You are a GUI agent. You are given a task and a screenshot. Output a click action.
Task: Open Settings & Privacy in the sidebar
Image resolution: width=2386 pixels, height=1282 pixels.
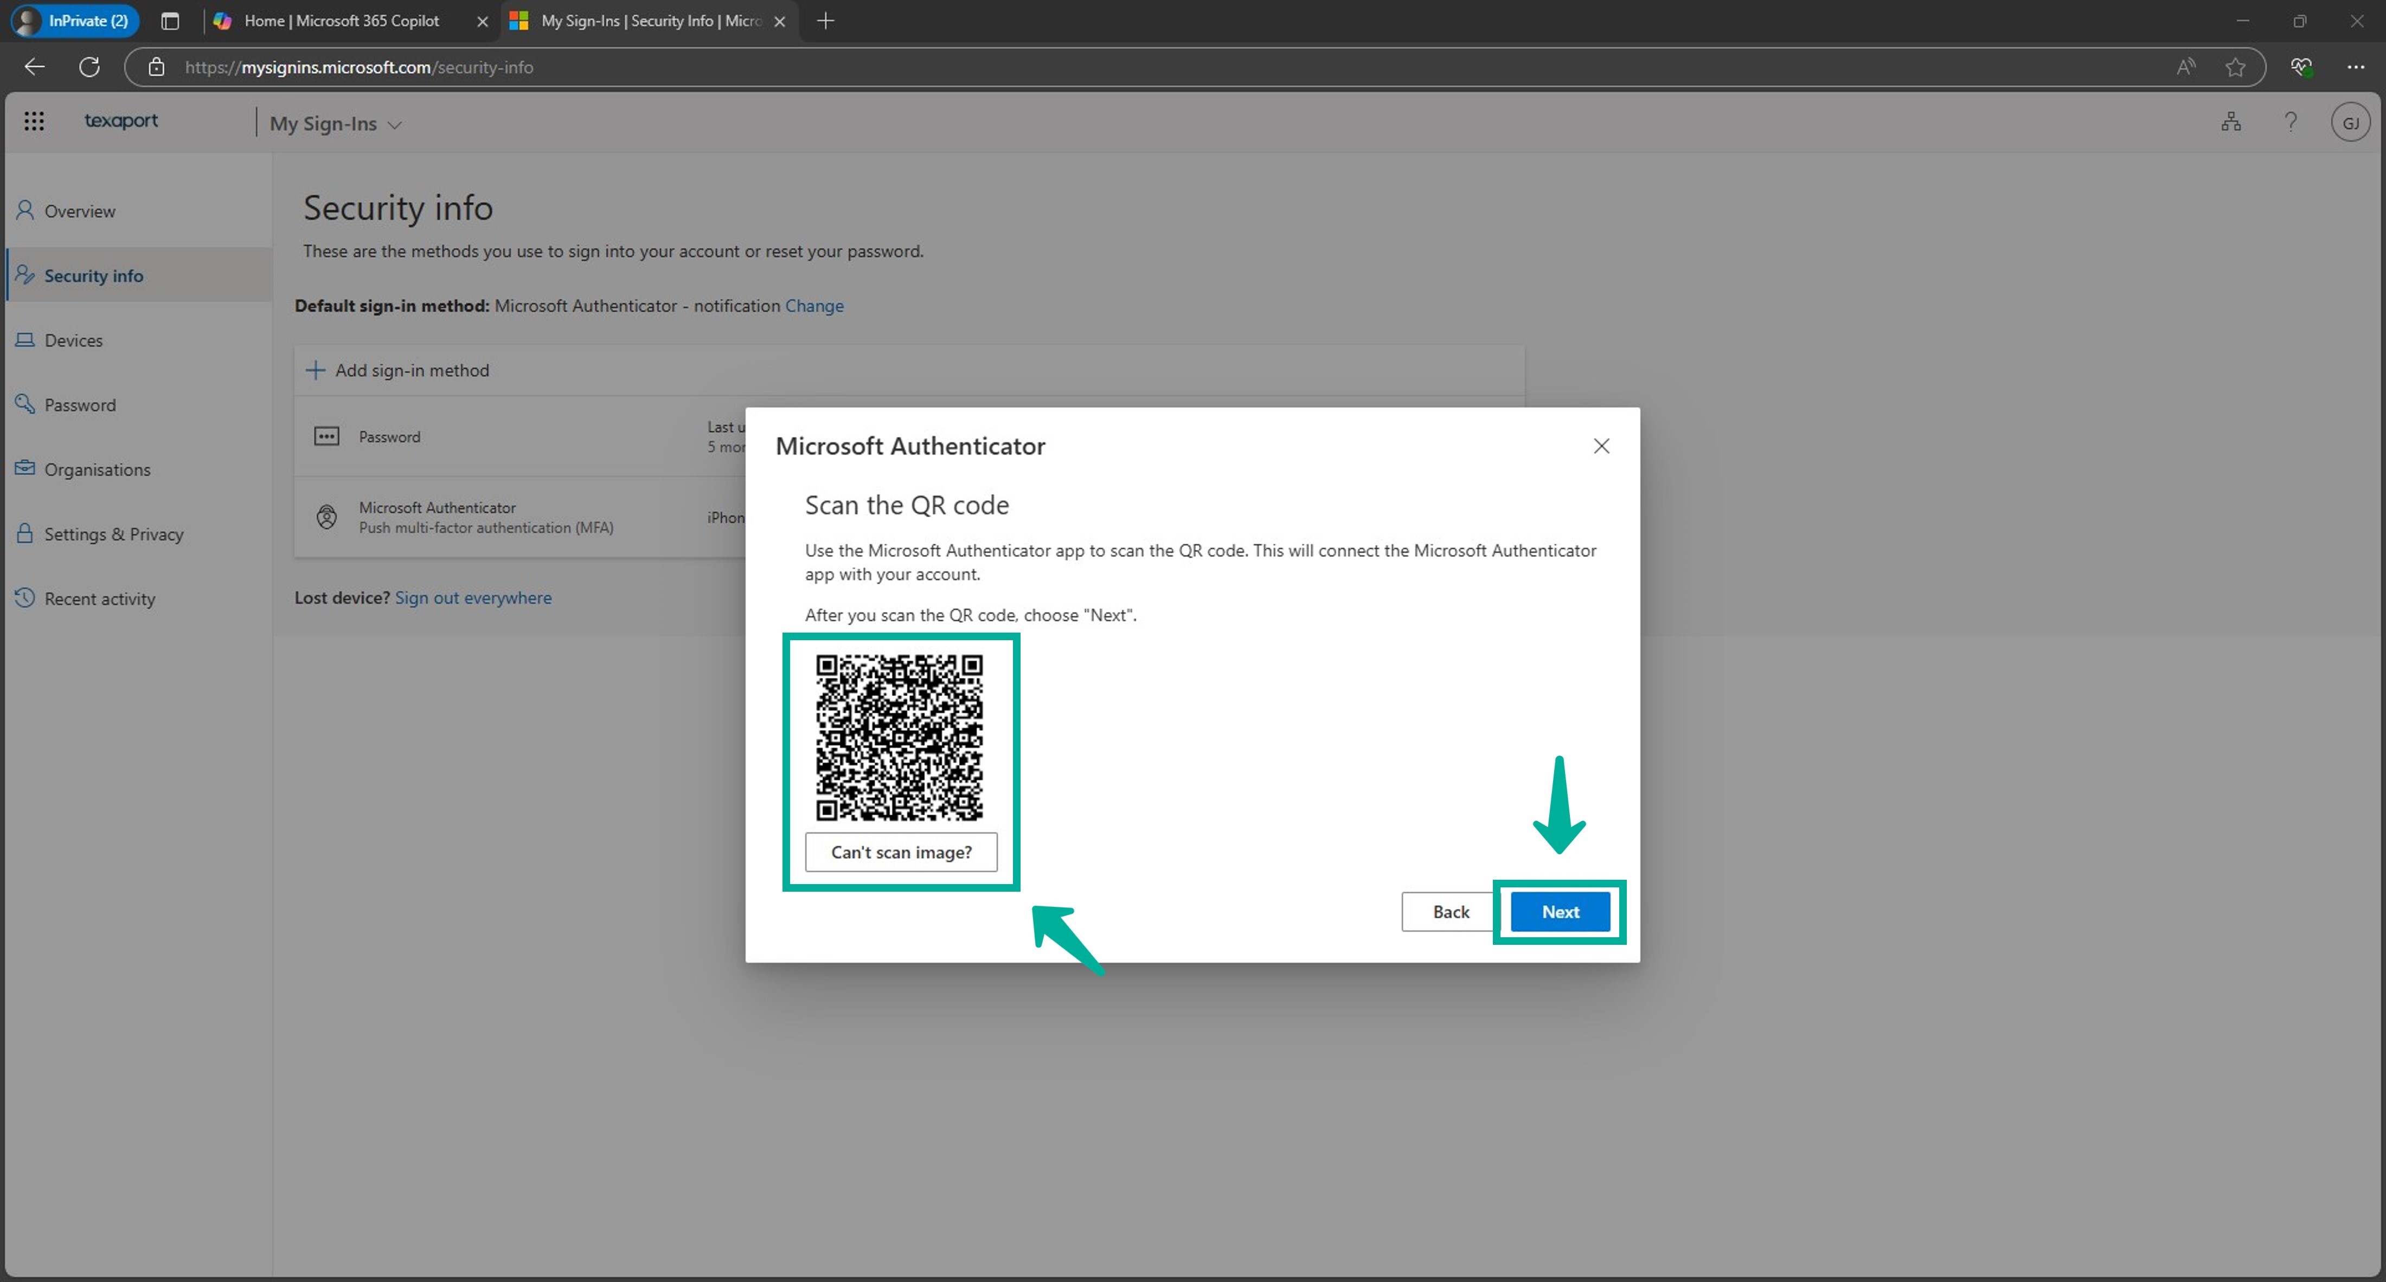112,534
